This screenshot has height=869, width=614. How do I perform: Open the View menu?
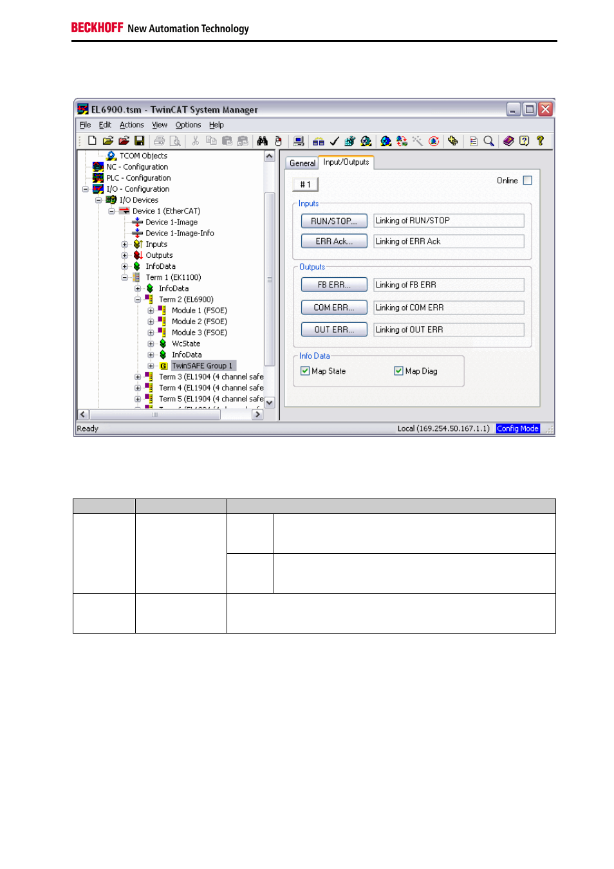(160, 125)
